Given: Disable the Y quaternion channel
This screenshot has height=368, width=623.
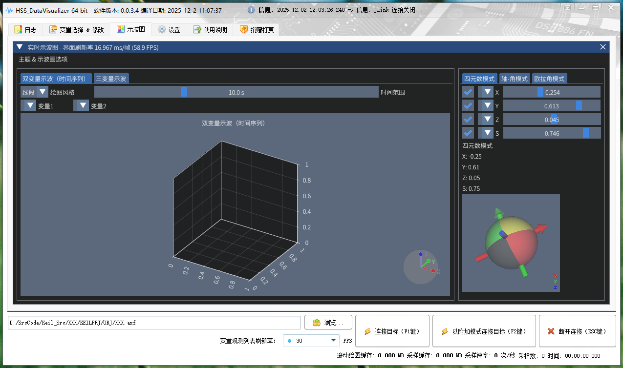Looking at the screenshot, I should [468, 105].
